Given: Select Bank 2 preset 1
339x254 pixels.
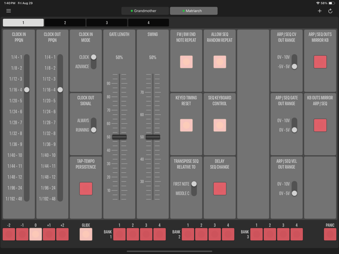Looking at the screenshot, I should coord(188,234).
